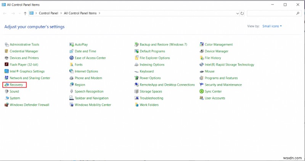Image resolution: width=305 pixels, height=161 pixels.
Task: Click the Refresh button beside the address bar
Action: coord(242,13)
